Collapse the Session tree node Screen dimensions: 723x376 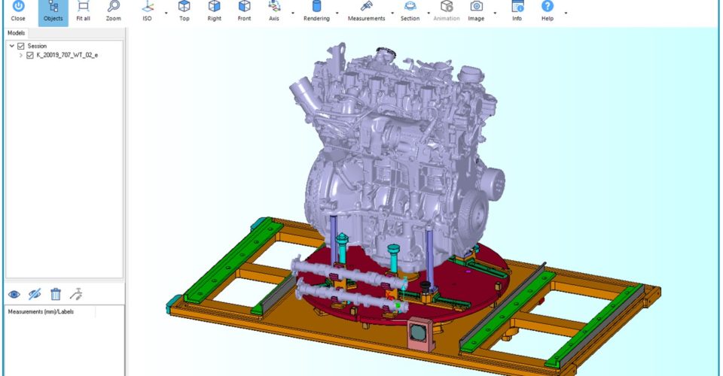tap(12, 46)
